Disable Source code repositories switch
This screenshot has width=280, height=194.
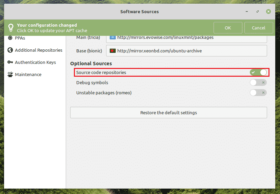[x=258, y=72]
